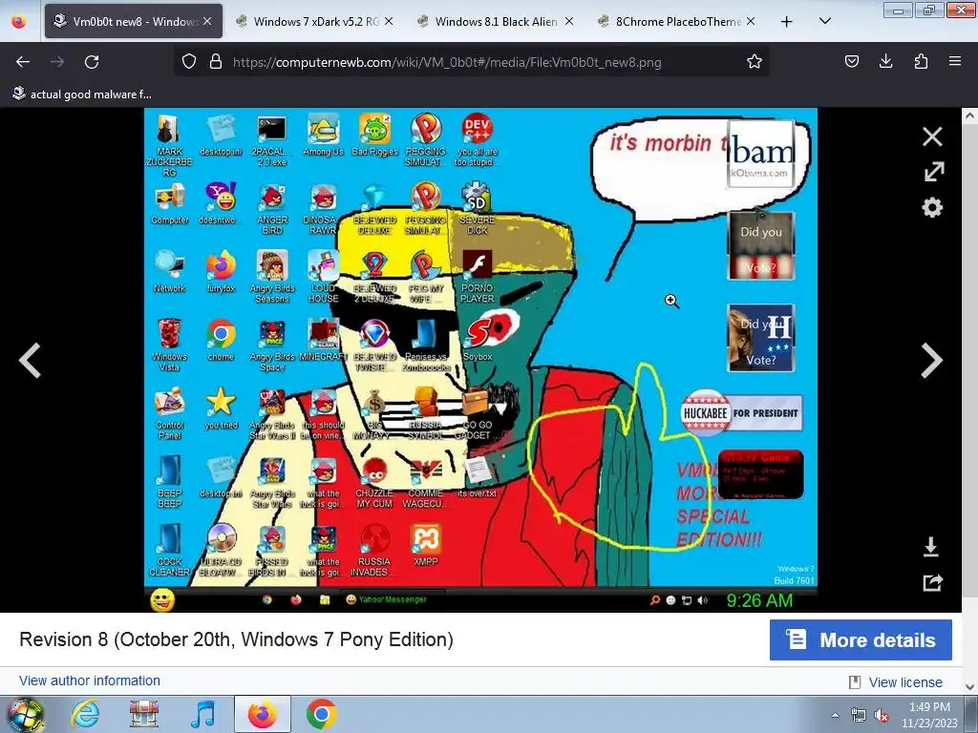Screen dimensions: 978x733
Task: Close the Vm0b0t new8 tab
Action: pos(207,21)
